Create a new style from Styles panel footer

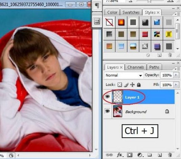click(x=159, y=55)
